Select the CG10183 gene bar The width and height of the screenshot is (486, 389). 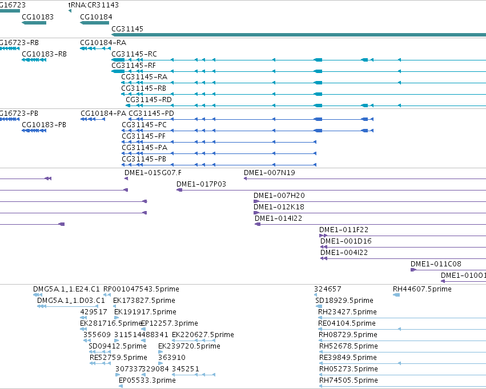pos(34,23)
